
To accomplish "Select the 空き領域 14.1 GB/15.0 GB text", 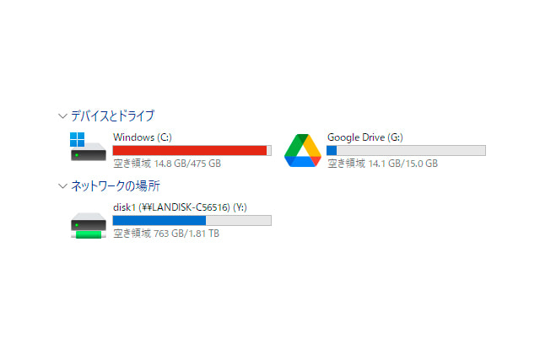I will click(382, 163).
